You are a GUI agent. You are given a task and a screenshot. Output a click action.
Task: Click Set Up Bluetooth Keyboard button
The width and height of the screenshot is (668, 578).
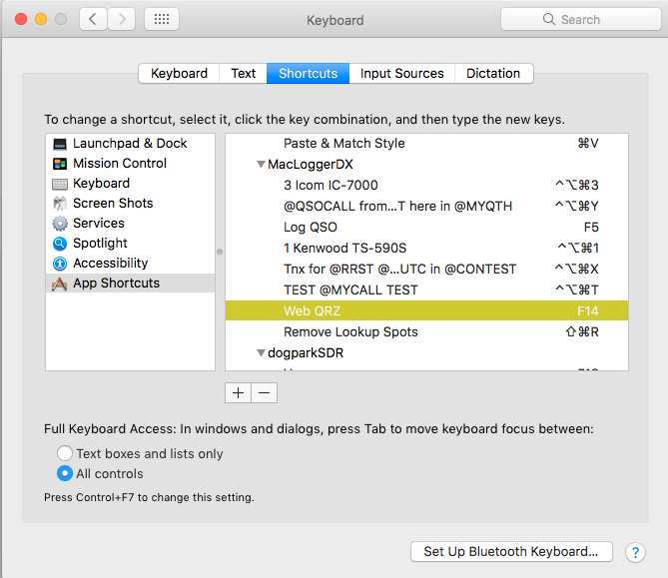[x=510, y=551]
